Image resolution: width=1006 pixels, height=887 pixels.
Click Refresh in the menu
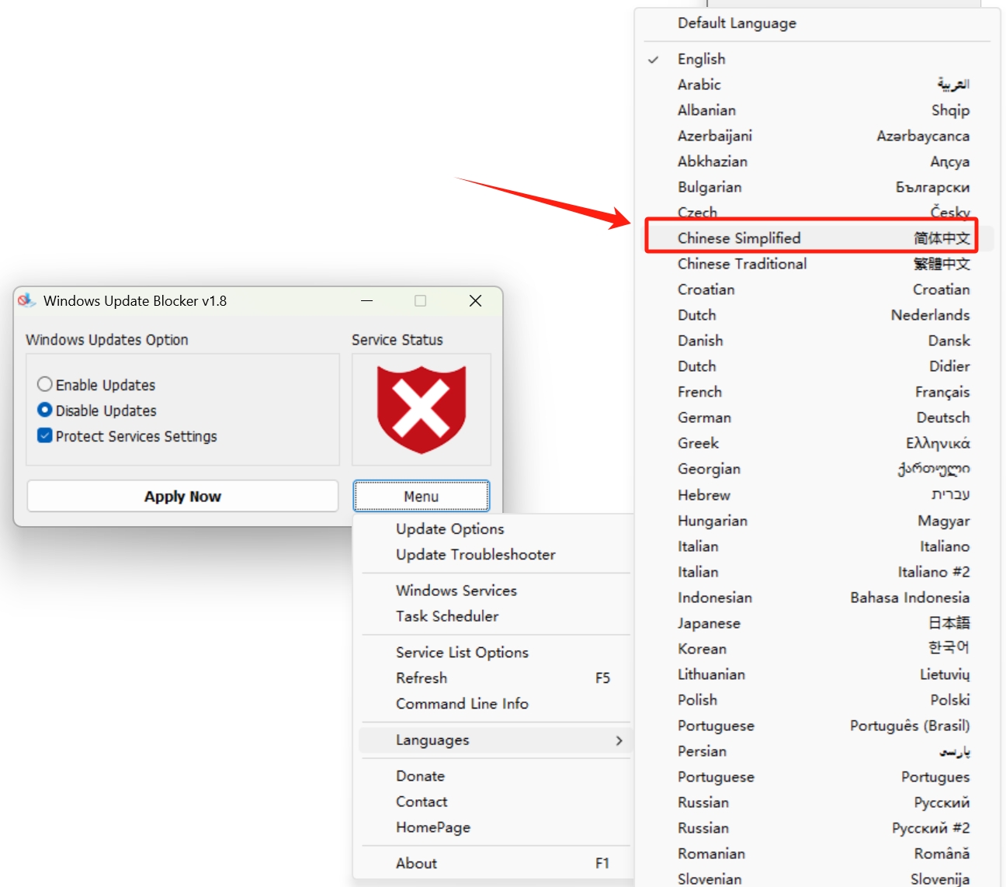point(421,678)
